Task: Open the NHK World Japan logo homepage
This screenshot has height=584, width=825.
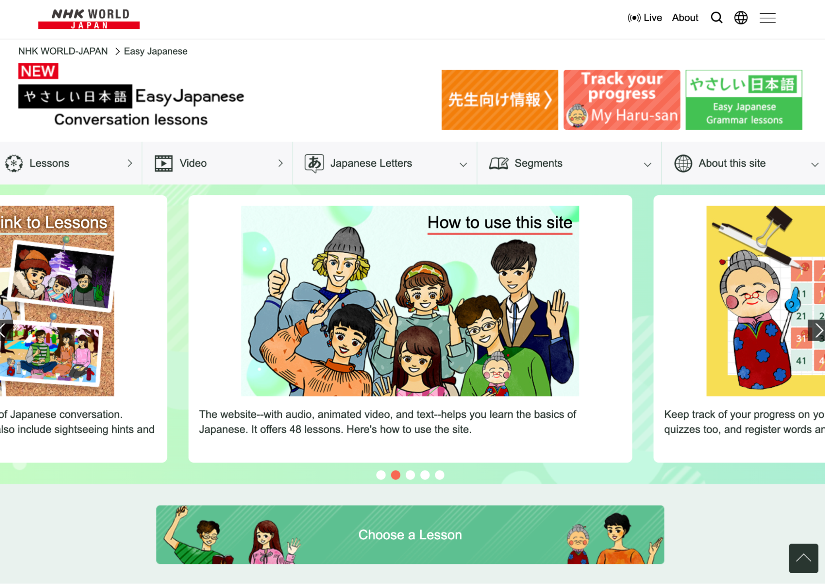Action: (x=89, y=19)
